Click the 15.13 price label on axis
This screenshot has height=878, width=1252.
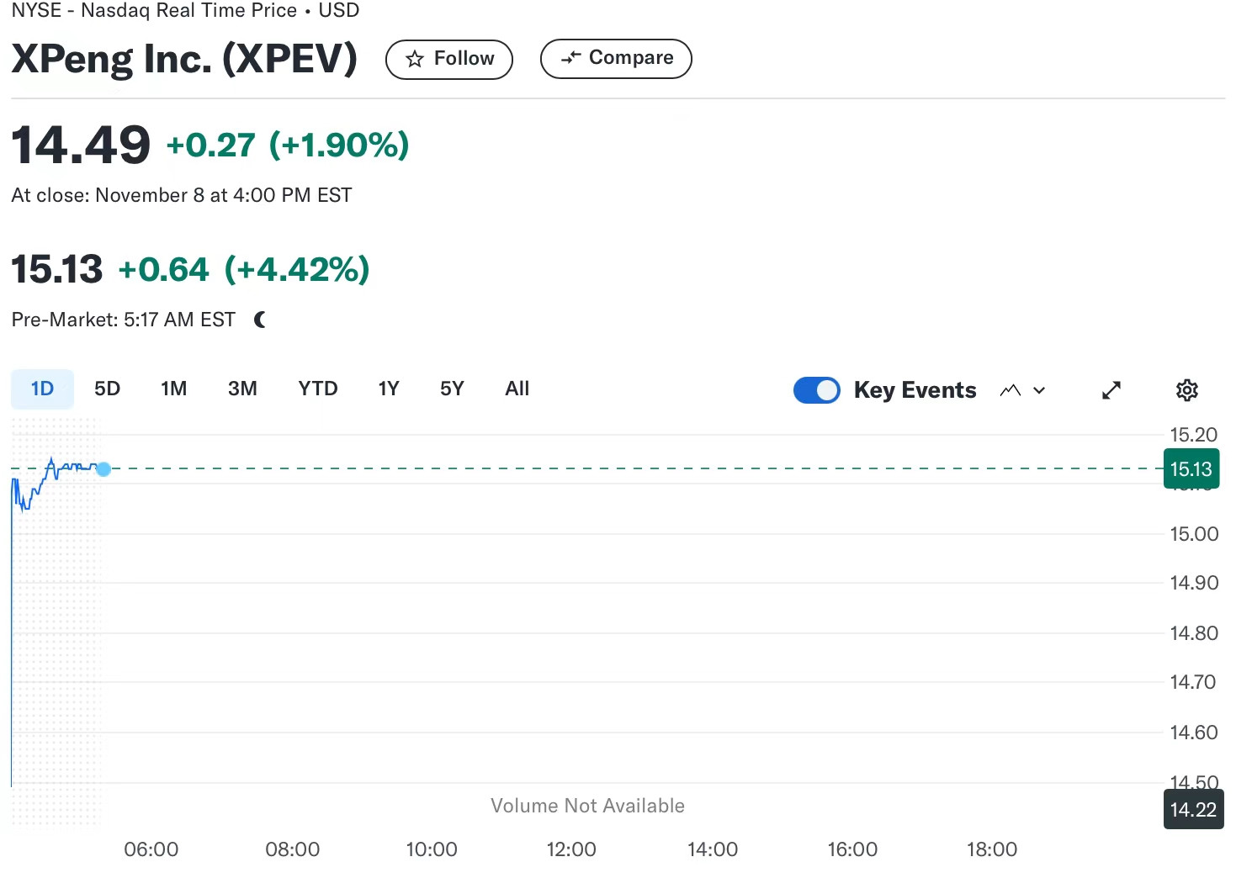[1191, 468]
